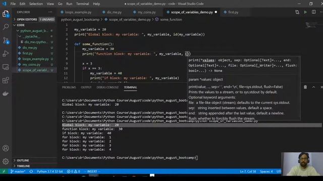
Task: Select the scope_of_variables_demo.py editor tab
Action: pos(192,12)
